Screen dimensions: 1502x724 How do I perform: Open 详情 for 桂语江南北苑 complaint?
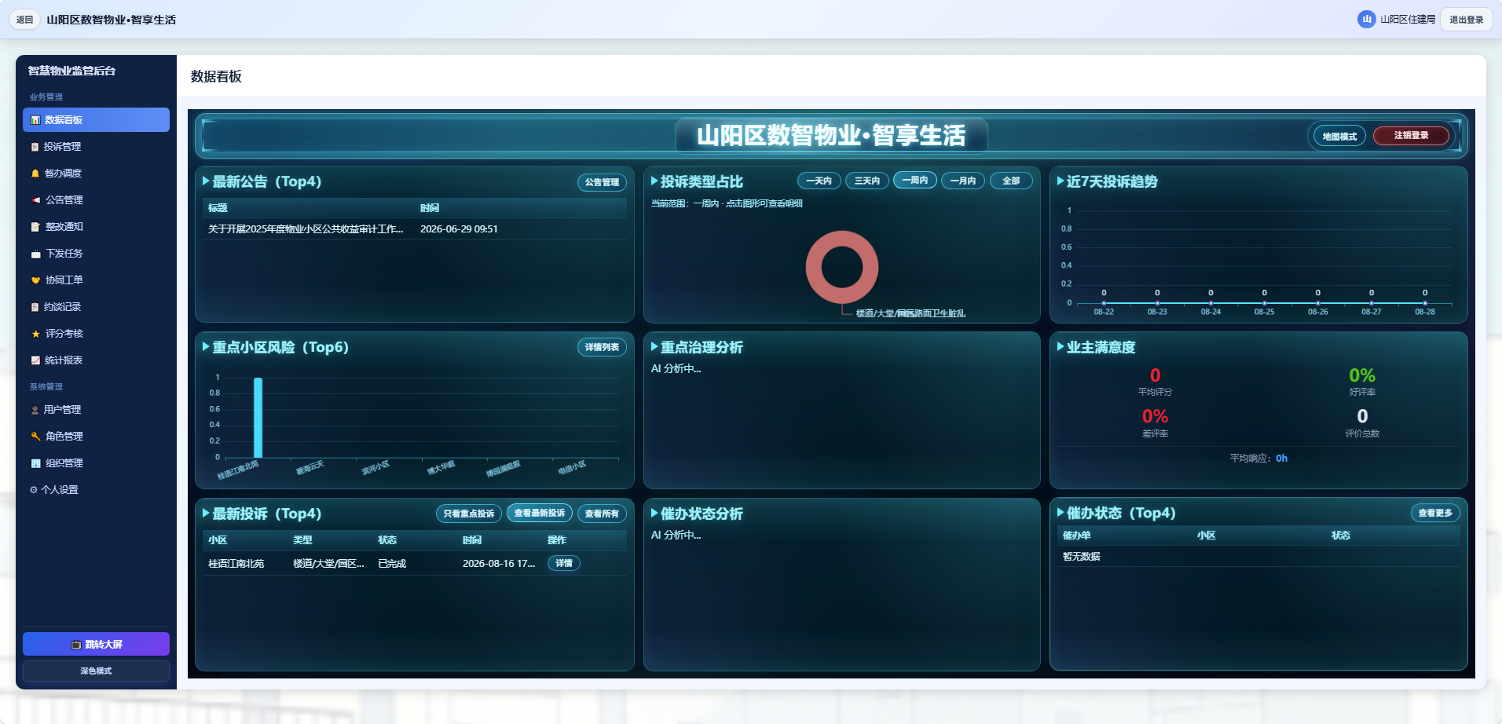click(564, 563)
